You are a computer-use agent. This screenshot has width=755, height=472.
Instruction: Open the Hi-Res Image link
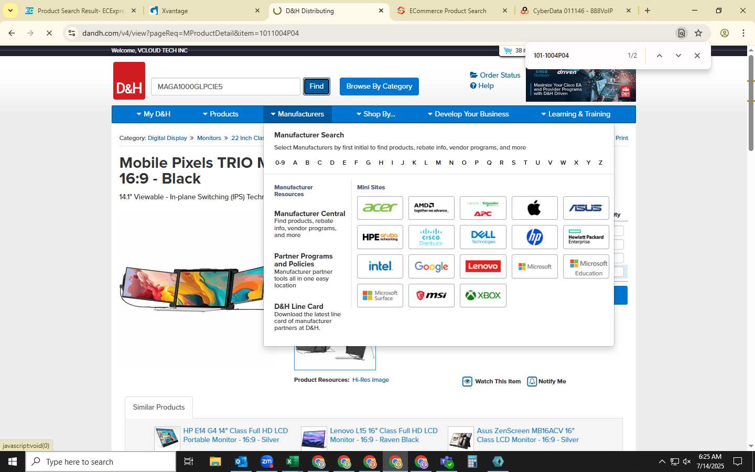coord(371,380)
